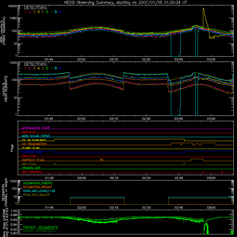This screenshot has width=237, height=237.
Task: Select the FLARE_FLAG label
Action: [31, 148]
